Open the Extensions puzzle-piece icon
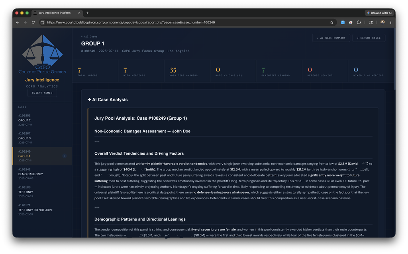This screenshot has height=254, width=408. (x=359, y=22)
